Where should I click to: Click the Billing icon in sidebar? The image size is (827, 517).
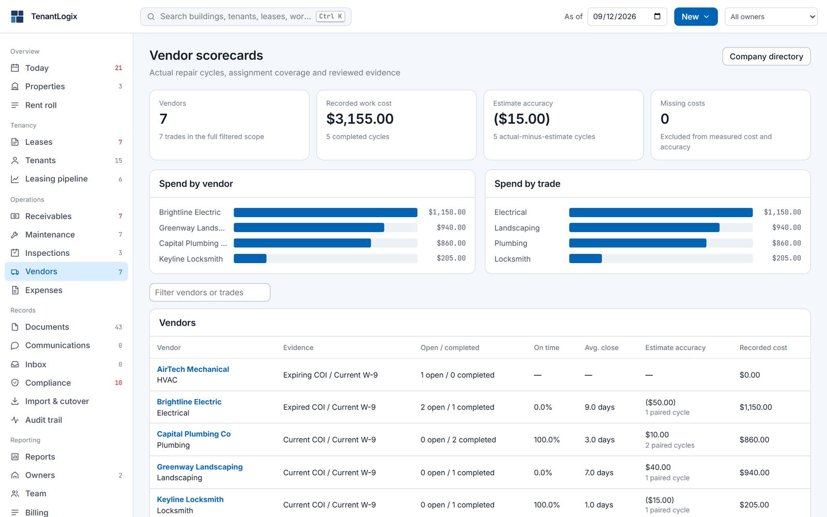(15, 512)
